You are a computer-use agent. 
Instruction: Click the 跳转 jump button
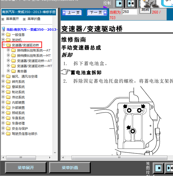pyautogui.click(x=145, y=11)
